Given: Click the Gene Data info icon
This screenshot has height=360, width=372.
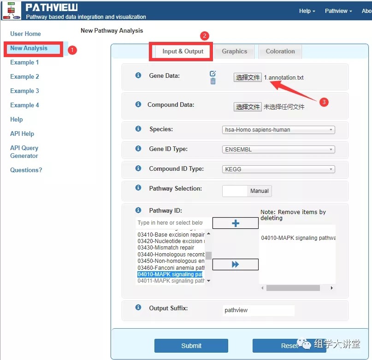Looking at the screenshot, I should (x=138, y=75).
